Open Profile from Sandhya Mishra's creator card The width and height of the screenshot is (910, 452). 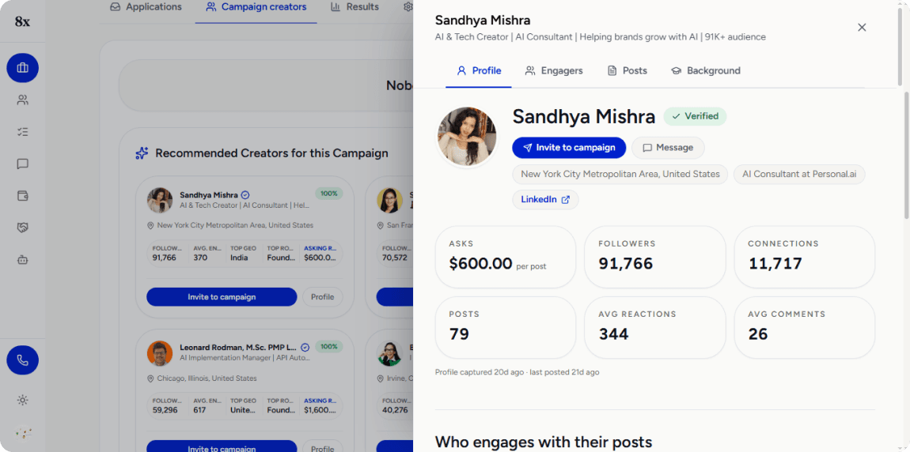pos(323,297)
